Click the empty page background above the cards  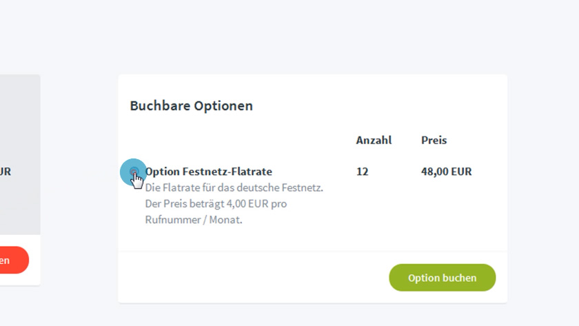(x=289, y=37)
